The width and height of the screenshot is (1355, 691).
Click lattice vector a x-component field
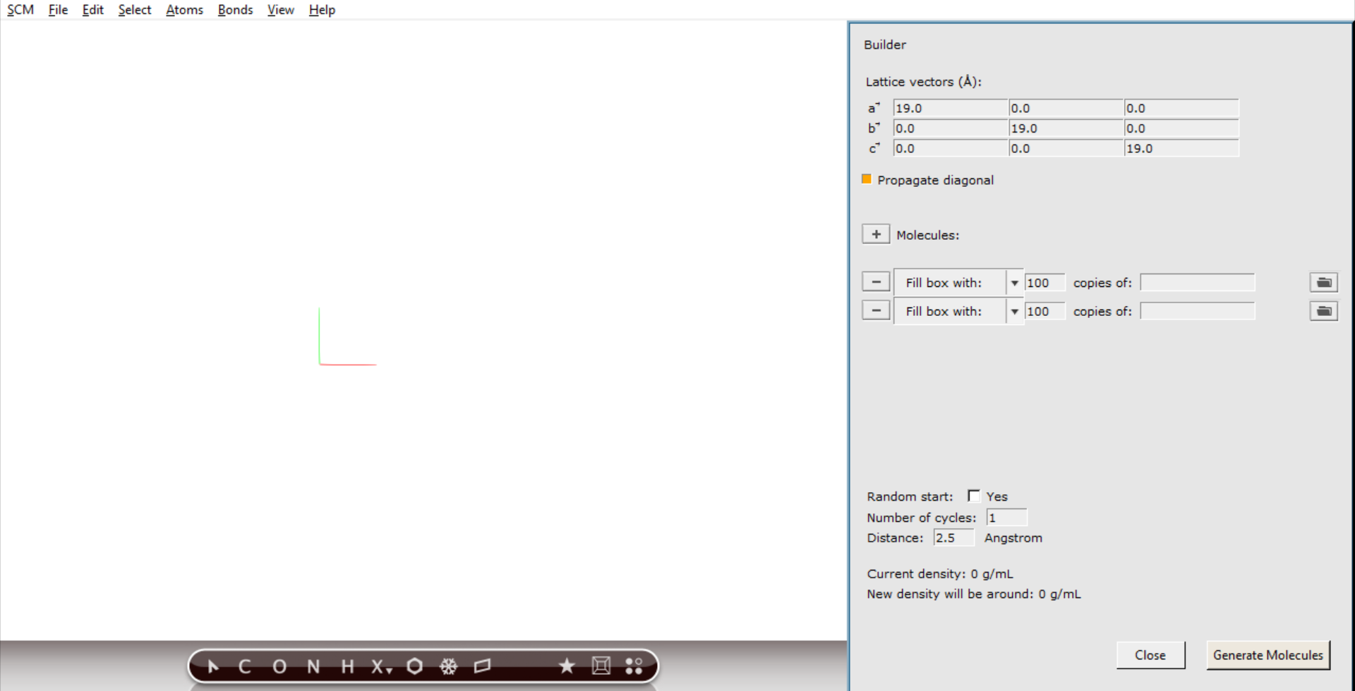(951, 108)
